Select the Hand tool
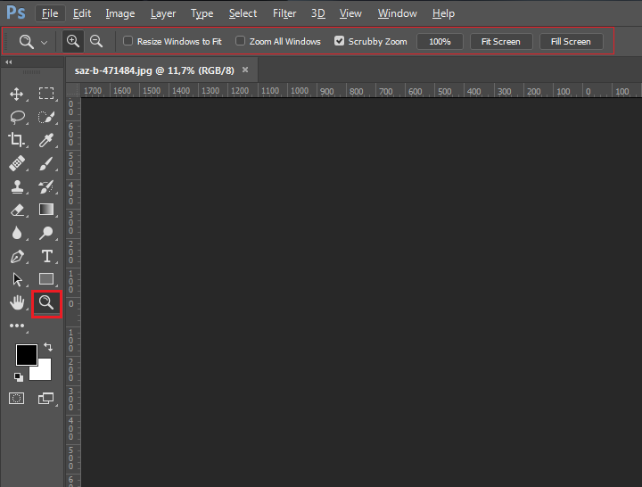642x487 pixels. point(16,302)
